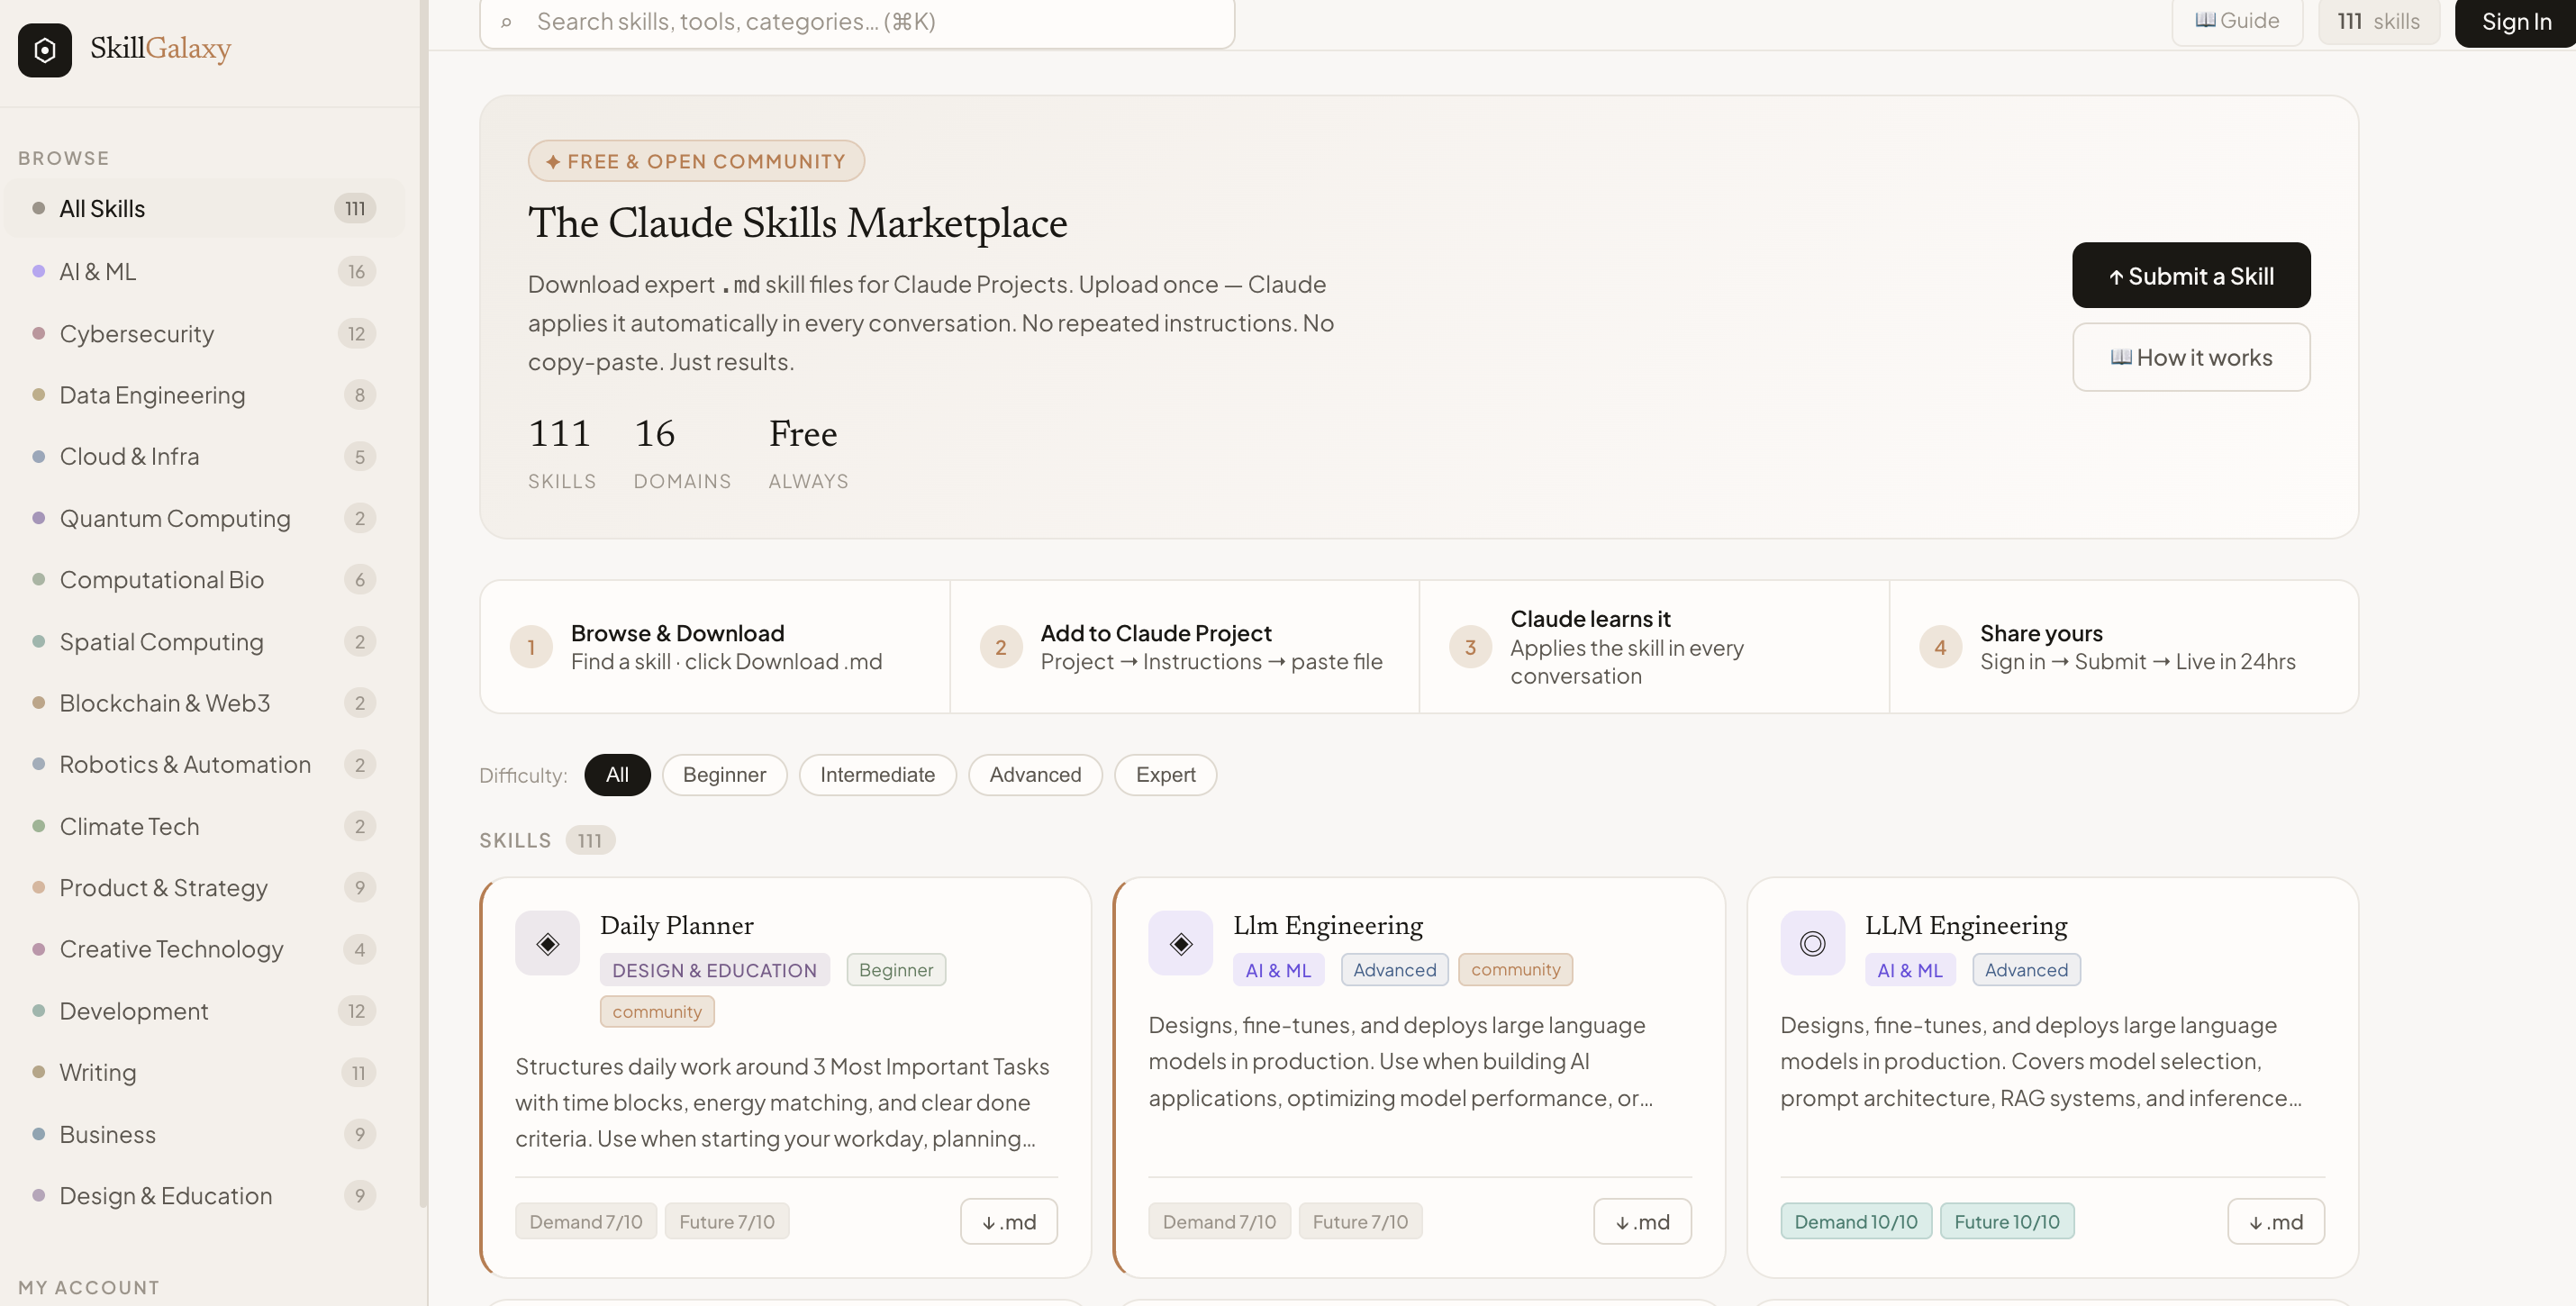
Task: Click the LLM Engineering circle card icon
Action: click(x=1812, y=943)
